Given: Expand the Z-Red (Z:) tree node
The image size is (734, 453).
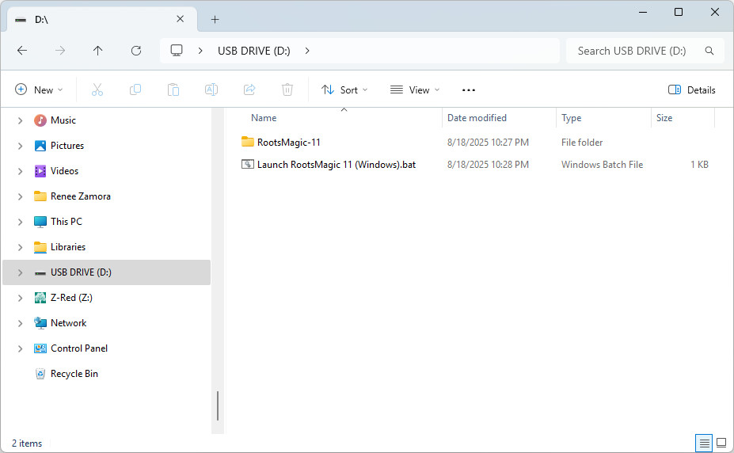Looking at the screenshot, I should pyautogui.click(x=20, y=298).
